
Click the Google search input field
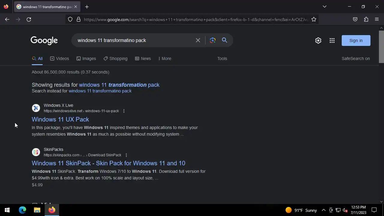click(x=135, y=40)
